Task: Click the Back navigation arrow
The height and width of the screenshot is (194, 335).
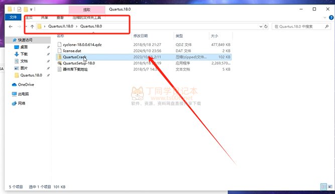Action: (11, 27)
